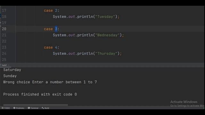Image resolution: width=205 pixels, height=115 pixels.
Task: Open the Terminal tool window
Action: [x=33, y=108]
